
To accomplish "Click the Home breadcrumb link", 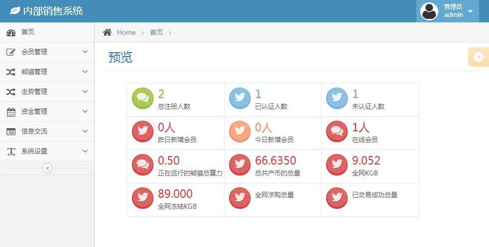I will coord(126,32).
